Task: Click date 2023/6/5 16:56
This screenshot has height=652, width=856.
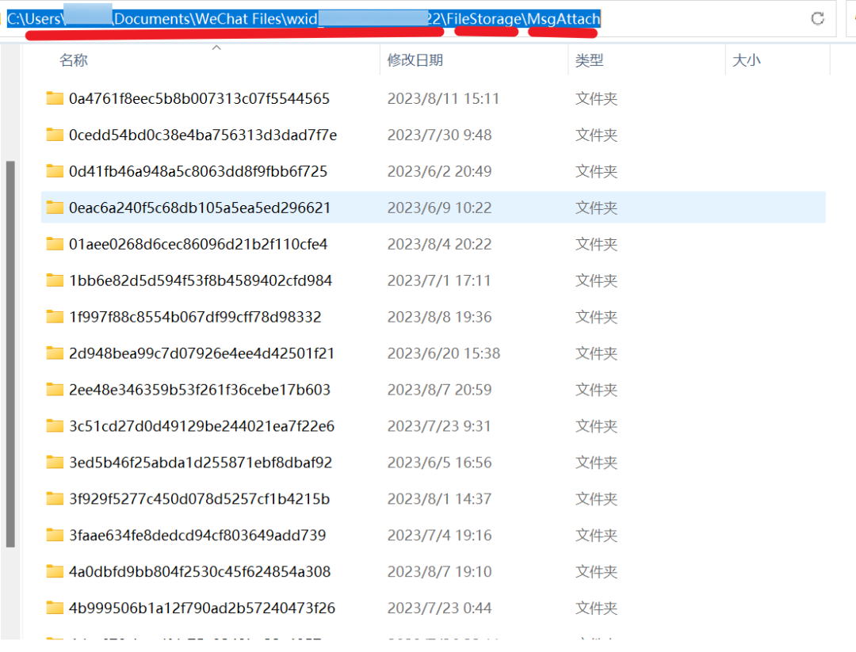Action: click(x=439, y=463)
